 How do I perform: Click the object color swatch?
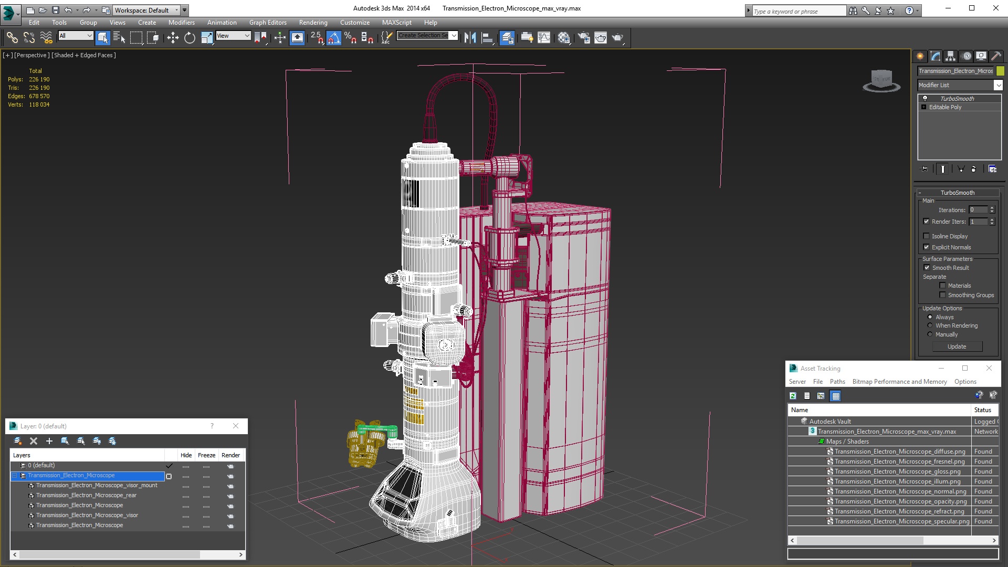[x=1000, y=71]
